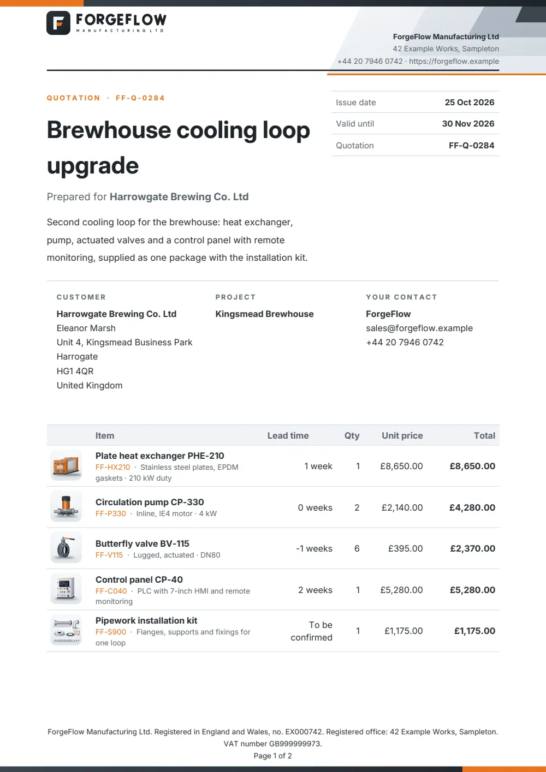Click phone +44 20 7946 0742 under Your Contact

(x=405, y=342)
